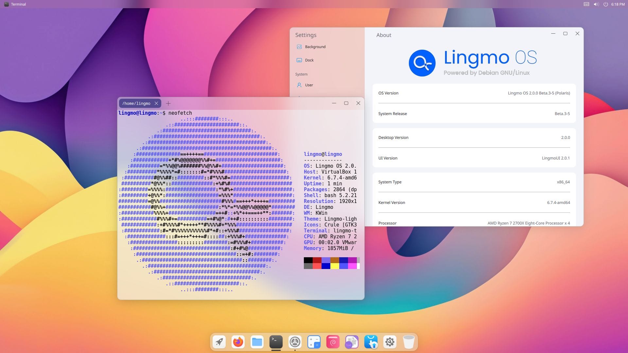Image resolution: width=628 pixels, height=353 pixels.
Task: Click the volume speaker icon in system tray
Action: tap(596, 4)
